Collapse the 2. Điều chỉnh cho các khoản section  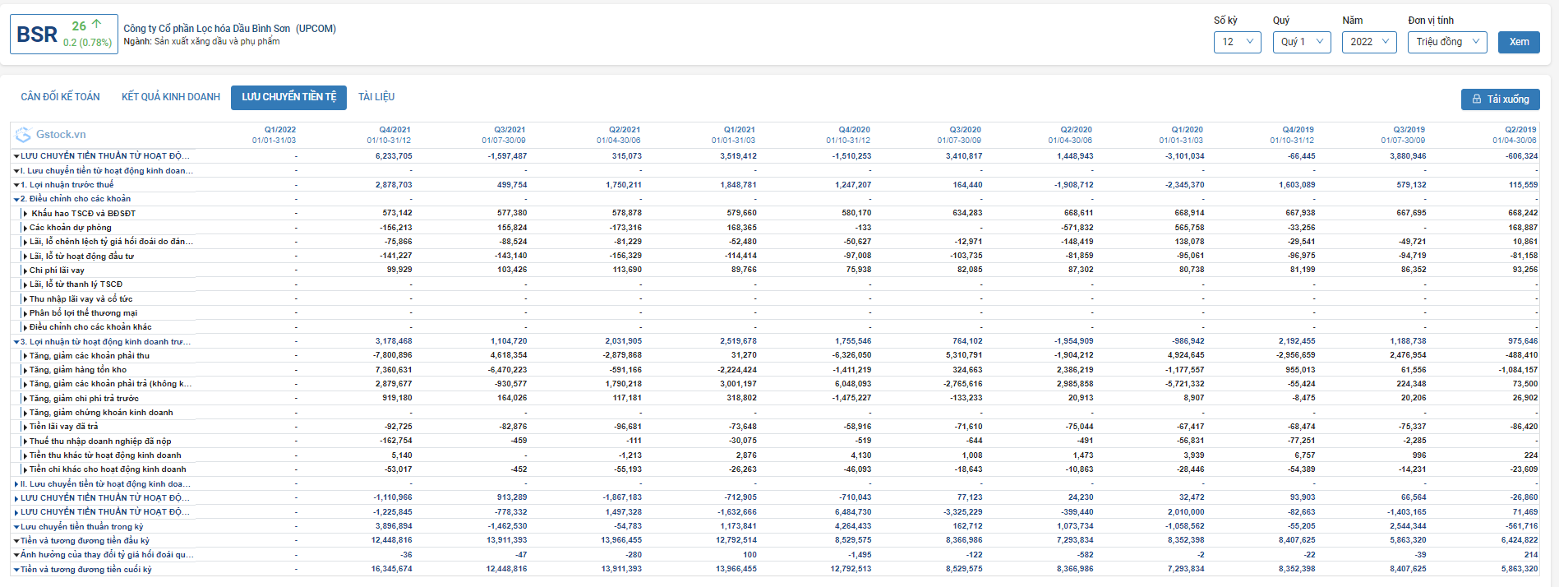click(16, 199)
